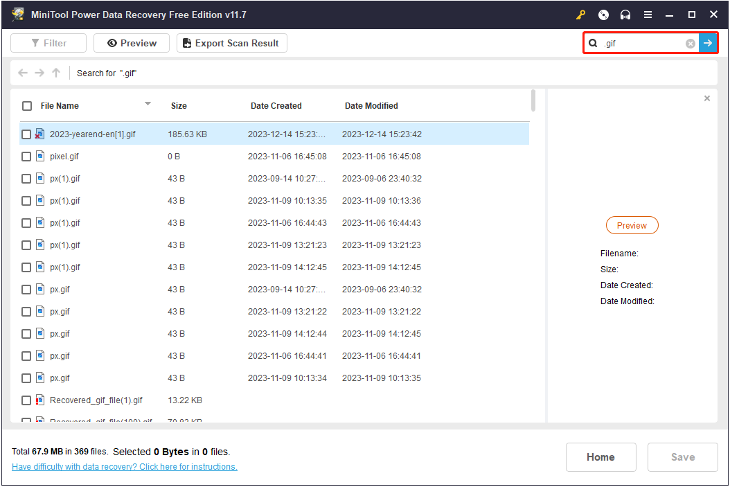Go forward with the right arrow
This screenshot has height=487, width=730.
(x=39, y=73)
